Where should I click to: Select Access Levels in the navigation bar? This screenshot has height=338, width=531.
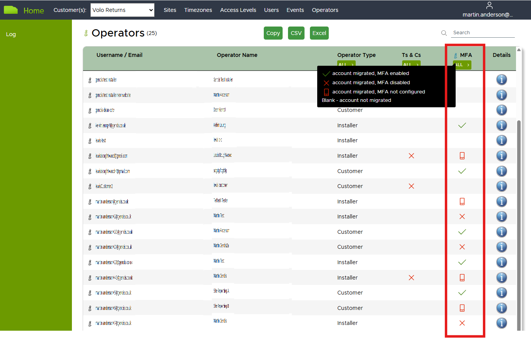[x=238, y=10]
